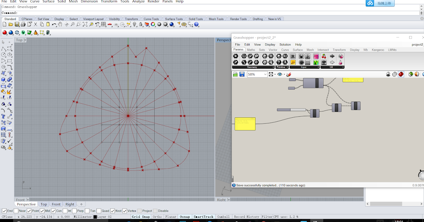Click the red pencil sketch icon on canvas toolbar

tap(289, 74)
